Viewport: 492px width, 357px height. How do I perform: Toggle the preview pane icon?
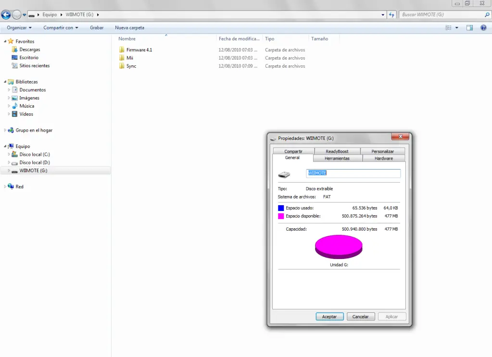pos(469,27)
